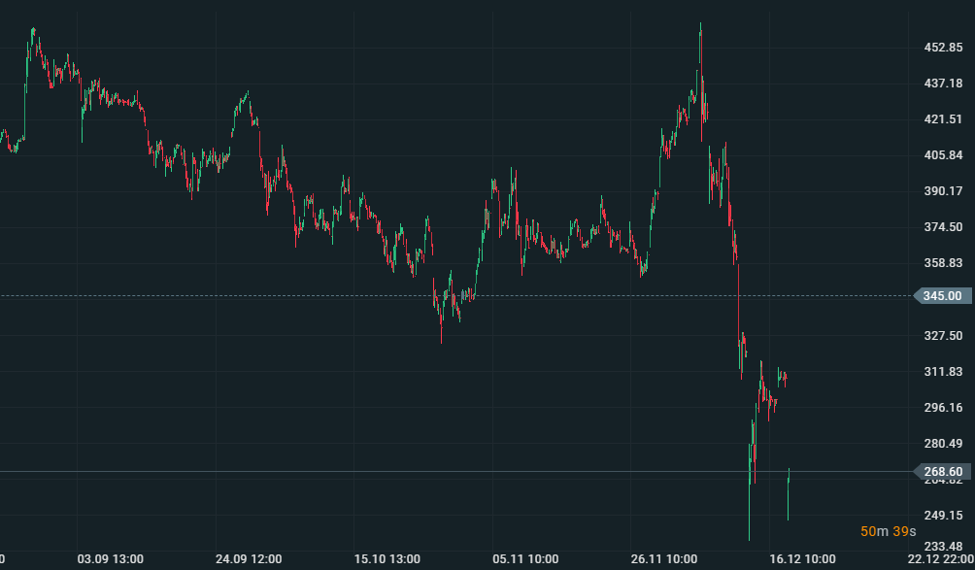This screenshot has width=975, height=570.
Task: Click the 421.51 price axis label
Action: (x=943, y=119)
